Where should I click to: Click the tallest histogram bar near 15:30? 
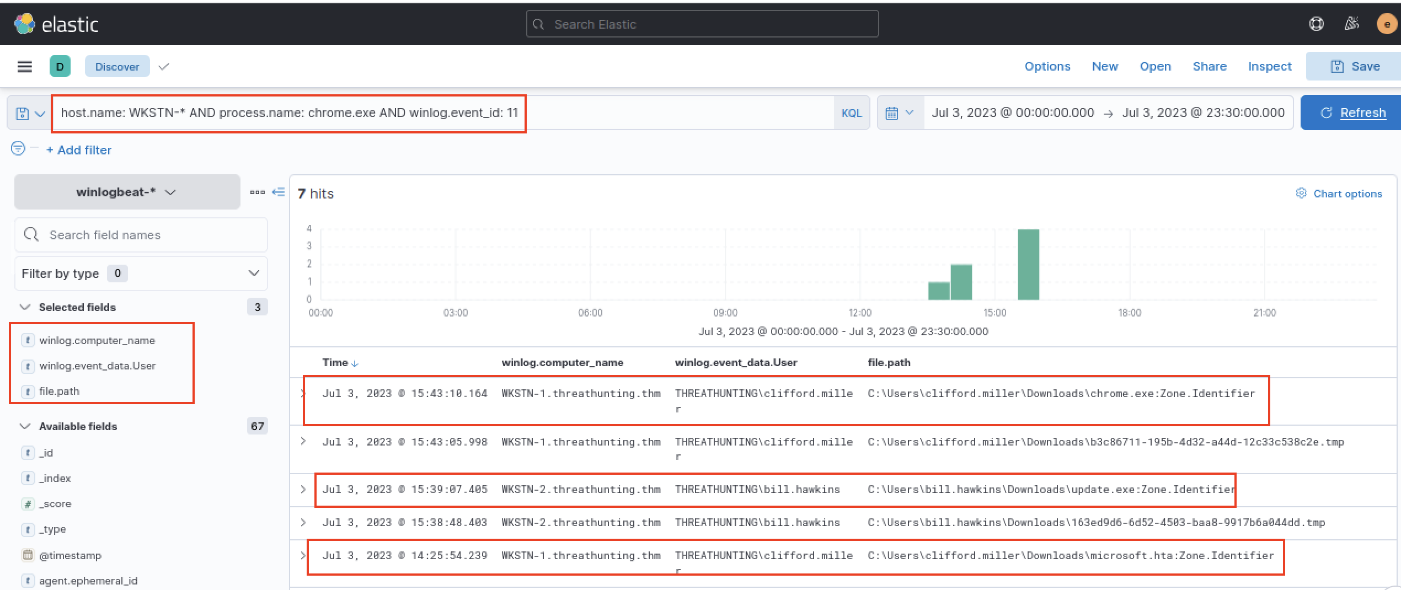coord(1028,264)
